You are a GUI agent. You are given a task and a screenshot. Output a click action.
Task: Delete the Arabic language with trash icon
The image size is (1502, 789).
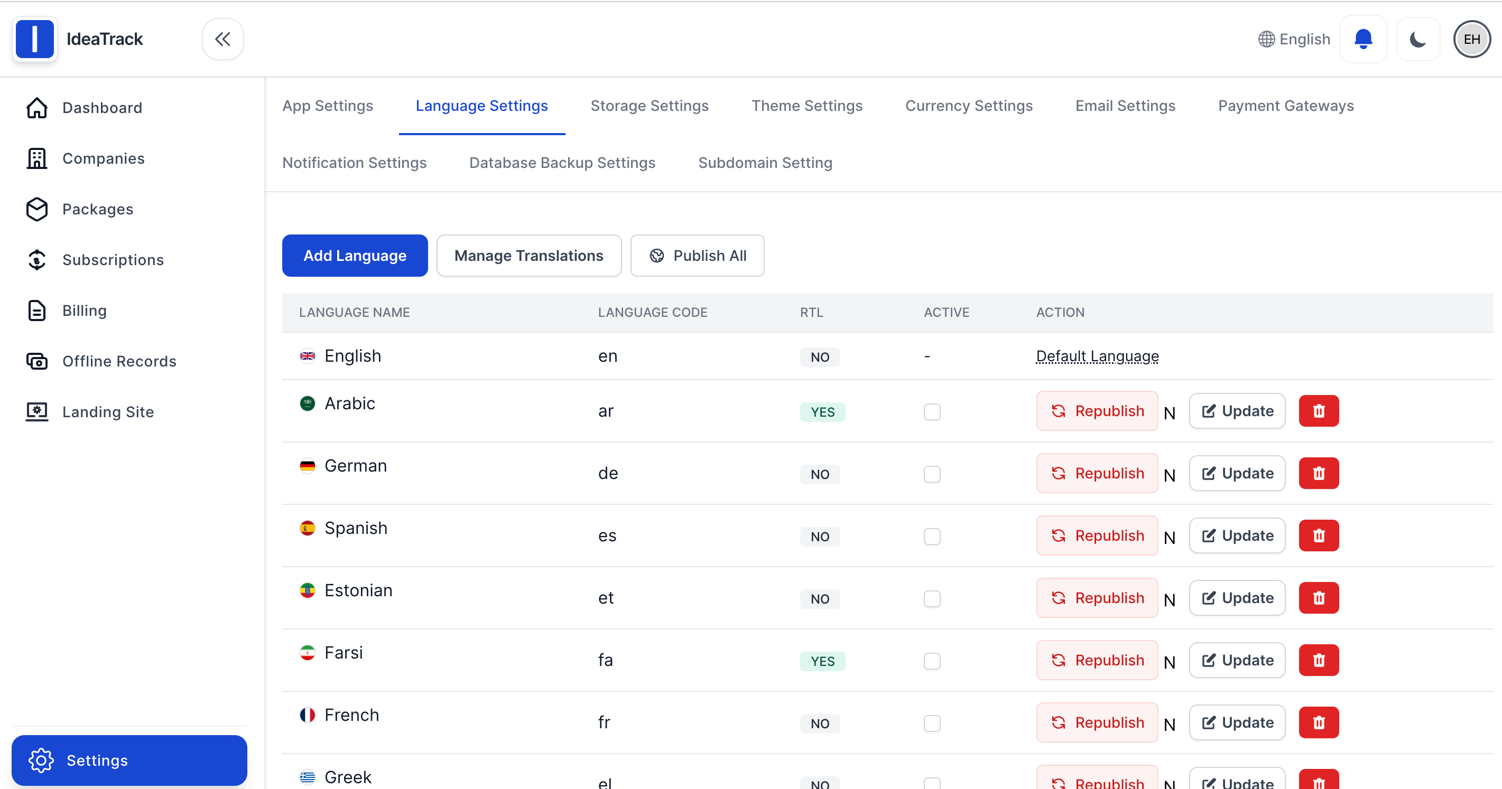click(x=1318, y=411)
